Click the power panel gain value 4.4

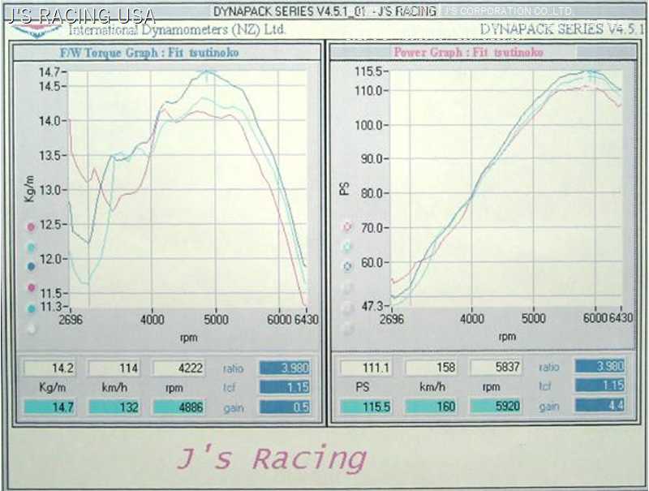tap(600, 406)
